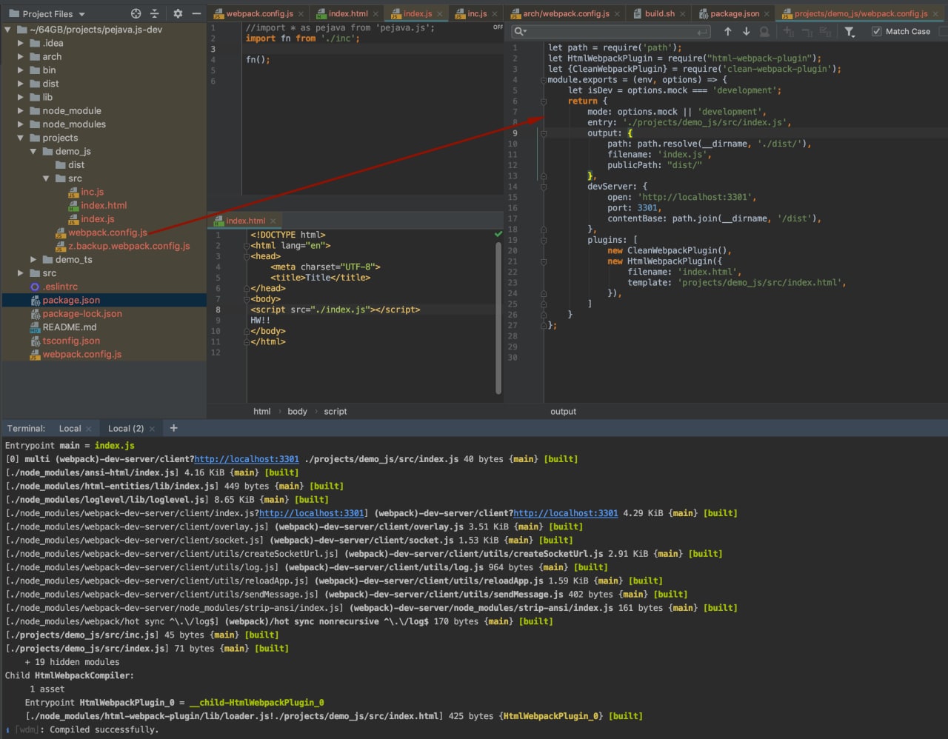Click into the find search text field
Screen dimensions: 948x739
(x=612, y=32)
